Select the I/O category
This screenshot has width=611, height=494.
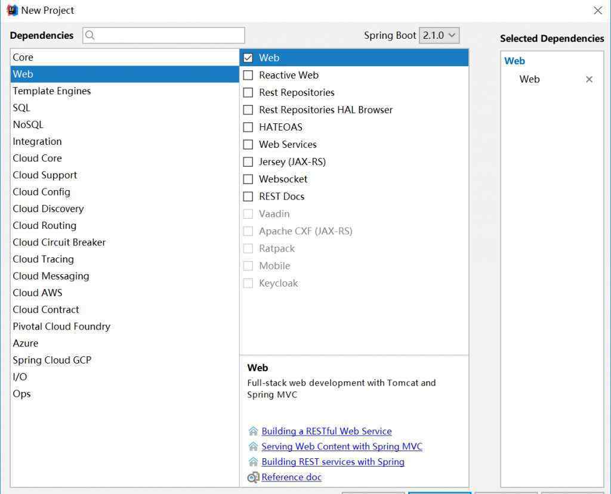[x=125, y=377]
